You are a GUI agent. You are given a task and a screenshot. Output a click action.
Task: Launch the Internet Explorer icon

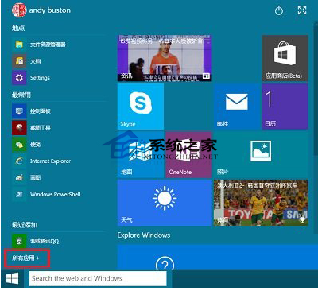click(x=19, y=161)
